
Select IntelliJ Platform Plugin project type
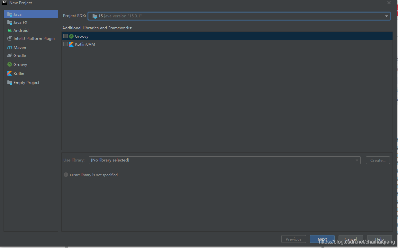[x=31, y=39]
